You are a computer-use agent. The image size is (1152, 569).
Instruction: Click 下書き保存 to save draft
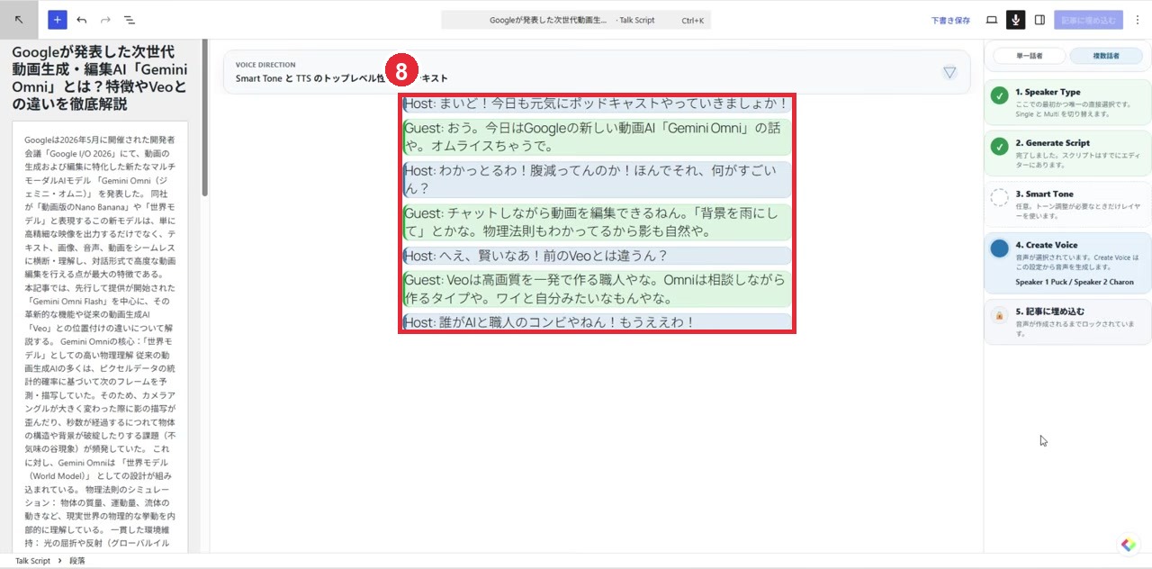tap(950, 20)
